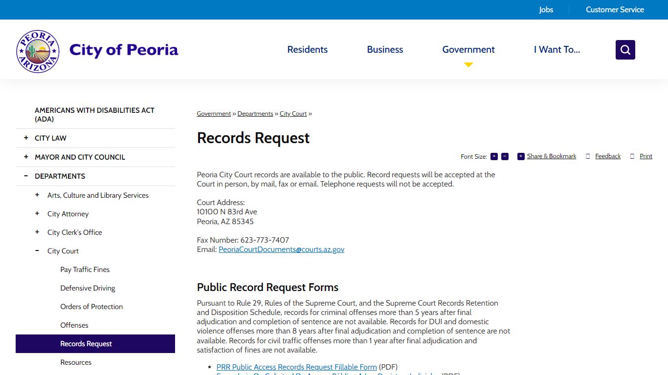Expand the City Attorney item
This screenshot has width=668, height=375.
[37, 213]
